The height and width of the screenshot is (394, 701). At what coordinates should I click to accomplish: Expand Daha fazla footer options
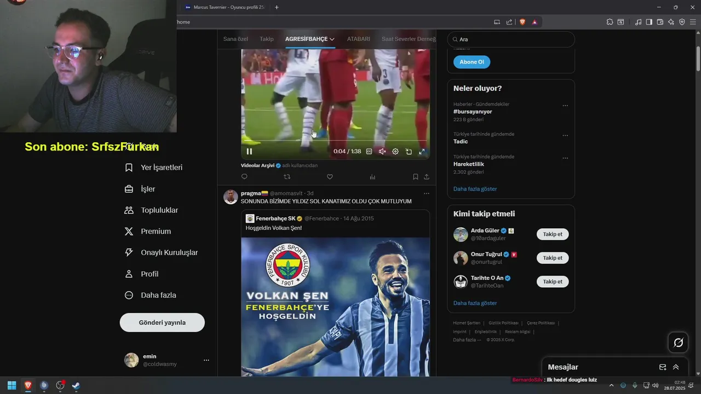click(x=467, y=340)
